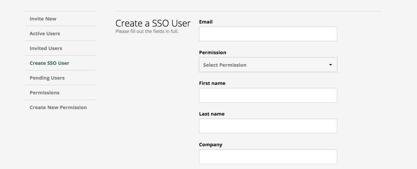
Task: Select the Company input field
Action: click(x=268, y=156)
